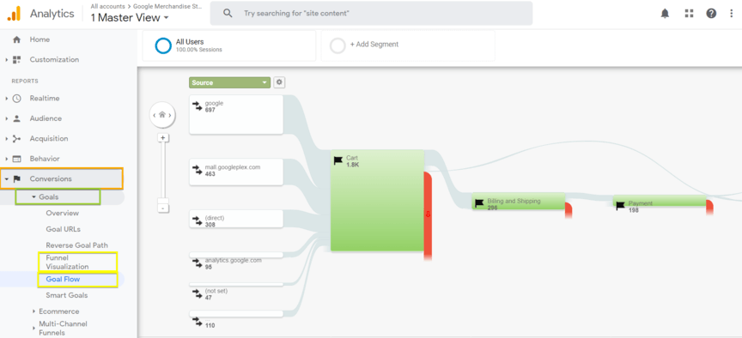Click the analytics.google.com source label
Image resolution: width=742 pixels, height=338 pixels.
[234, 261]
